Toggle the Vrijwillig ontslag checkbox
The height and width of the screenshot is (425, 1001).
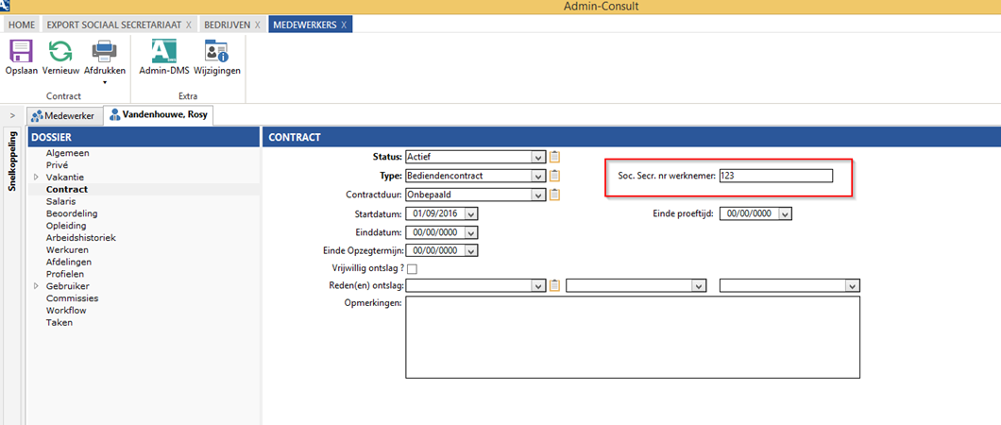coord(412,269)
